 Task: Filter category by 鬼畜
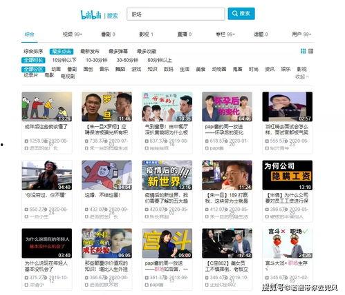[x=237, y=69]
